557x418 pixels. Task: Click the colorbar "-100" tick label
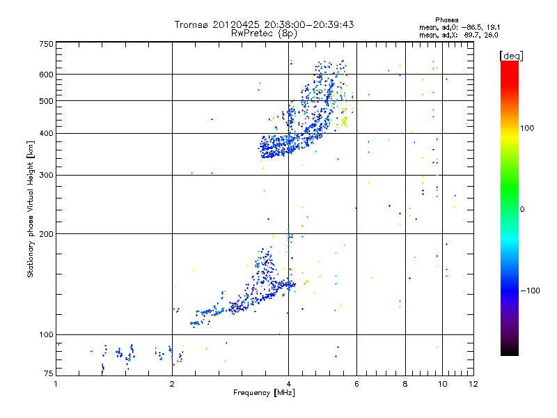tap(531, 291)
